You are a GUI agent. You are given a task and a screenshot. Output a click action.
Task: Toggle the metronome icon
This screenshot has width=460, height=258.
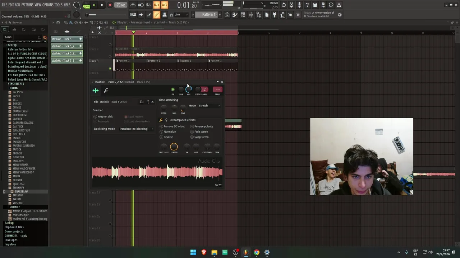click(133, 5)
